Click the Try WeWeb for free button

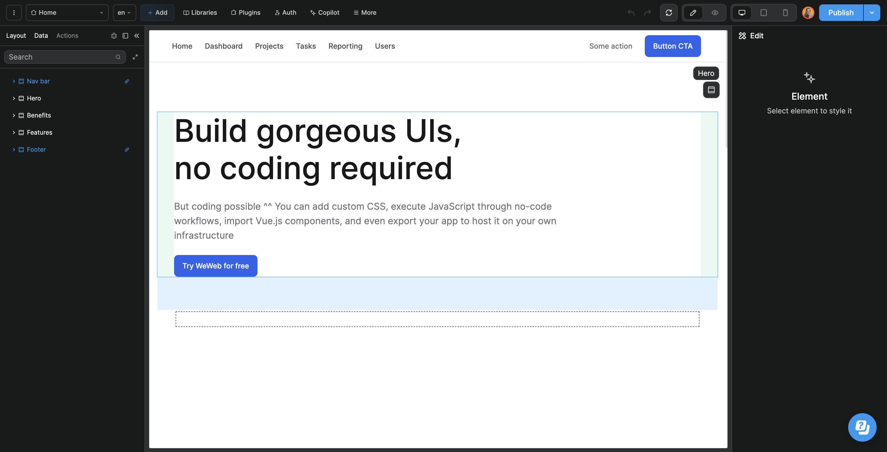point(216,266)
